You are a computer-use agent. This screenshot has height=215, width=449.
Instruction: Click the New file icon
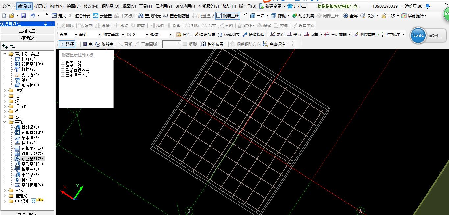tap(4, 16)
